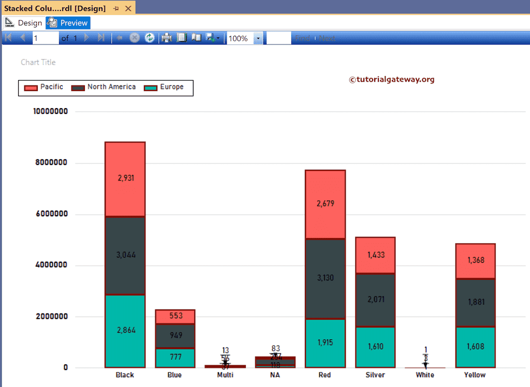Image resolution: width=530 pixels, height=387 pixels.
Task: Click the next page arrow
Action: (85, 38)
